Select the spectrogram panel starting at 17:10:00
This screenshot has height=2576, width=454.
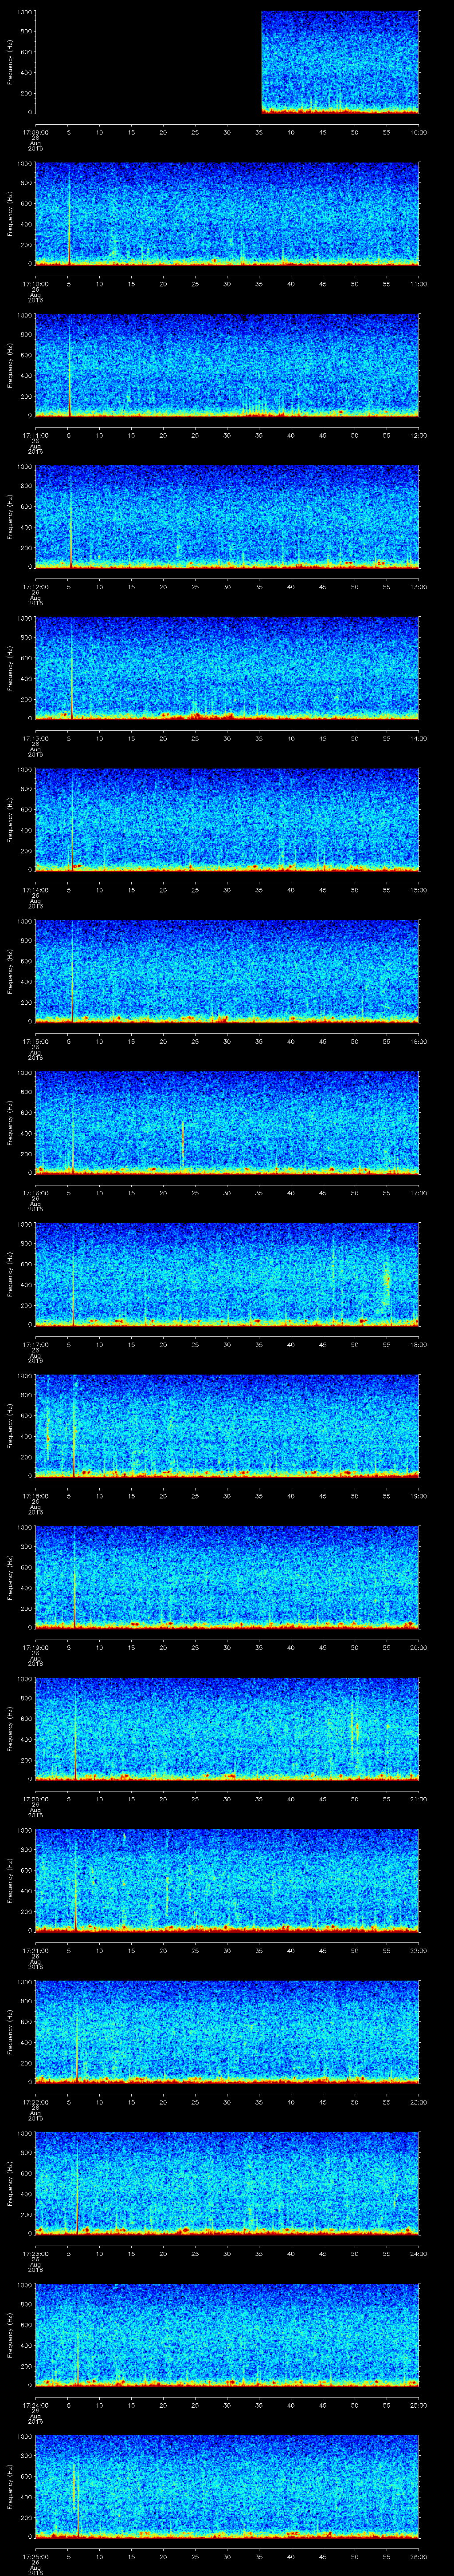(227, 214)
